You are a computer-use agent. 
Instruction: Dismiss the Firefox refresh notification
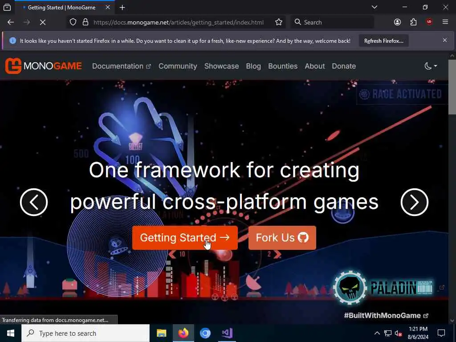(x=445, y=40)
